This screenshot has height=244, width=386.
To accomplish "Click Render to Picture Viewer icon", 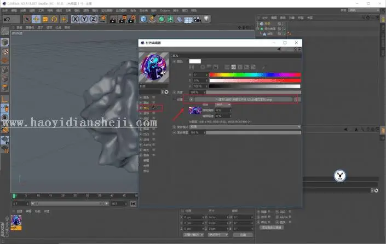I will coord(123,19).
